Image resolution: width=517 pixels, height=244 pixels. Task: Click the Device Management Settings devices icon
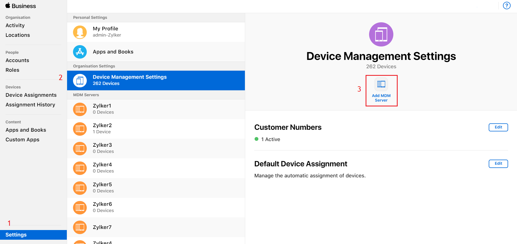(x=80, y=80)
